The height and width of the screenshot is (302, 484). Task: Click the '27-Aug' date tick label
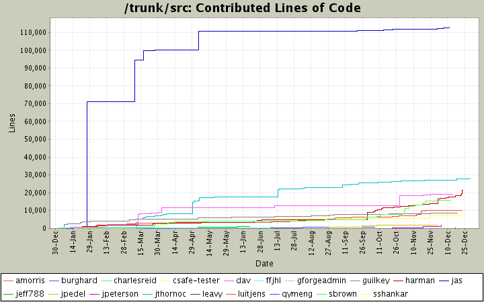329,243
